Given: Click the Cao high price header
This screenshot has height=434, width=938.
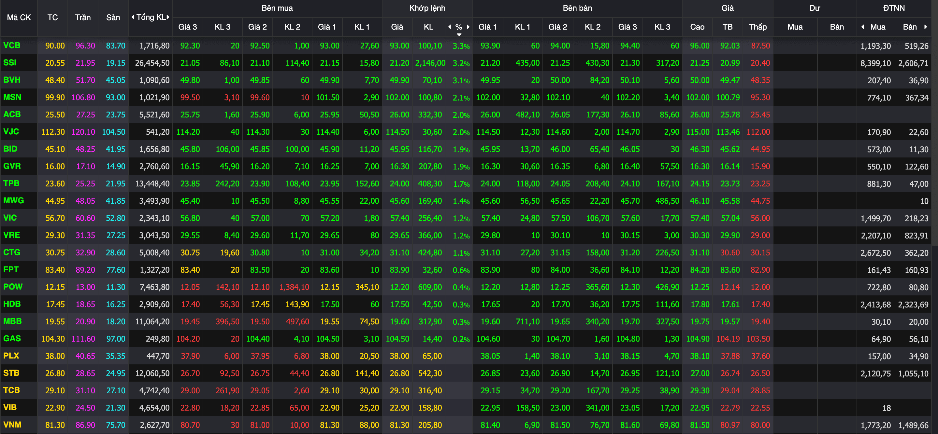Looking at the screenshot, I should [697, 27].
